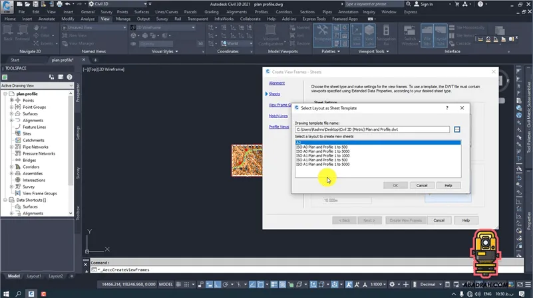Expand the Alignments node under plan profile
533x298 pixels.
pos(11,120)
